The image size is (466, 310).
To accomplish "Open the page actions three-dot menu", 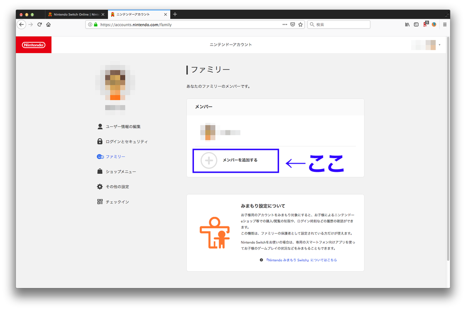I will coord(285,25).
